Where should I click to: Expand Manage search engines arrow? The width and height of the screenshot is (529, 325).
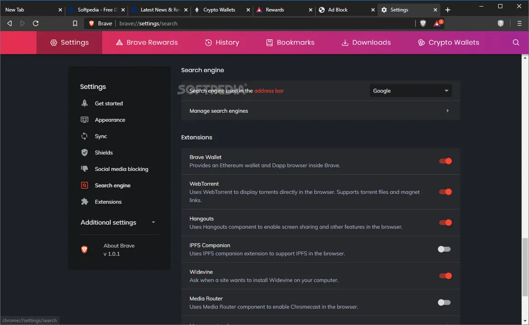pos(447,111)
